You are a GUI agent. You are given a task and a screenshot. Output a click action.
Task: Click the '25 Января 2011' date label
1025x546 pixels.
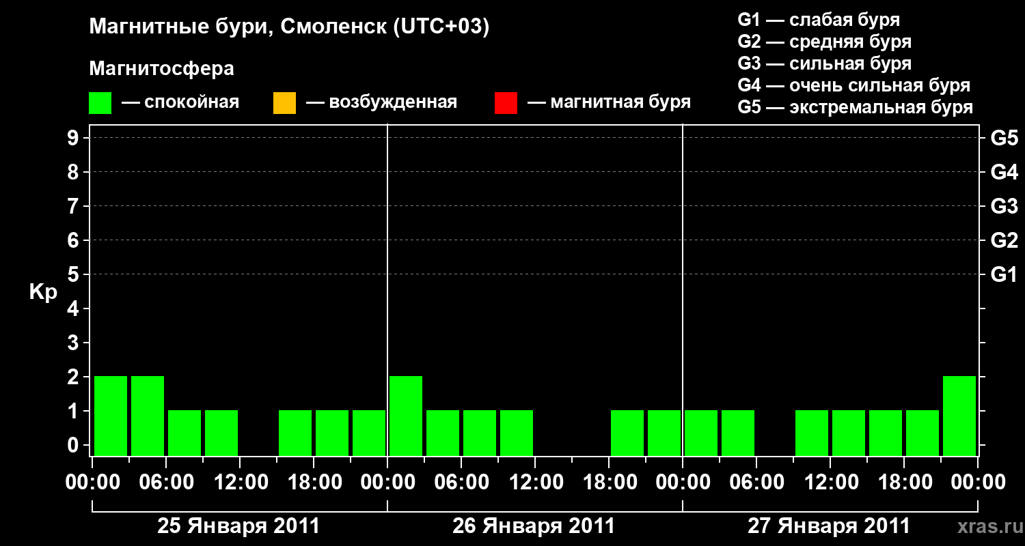[238, 526]
